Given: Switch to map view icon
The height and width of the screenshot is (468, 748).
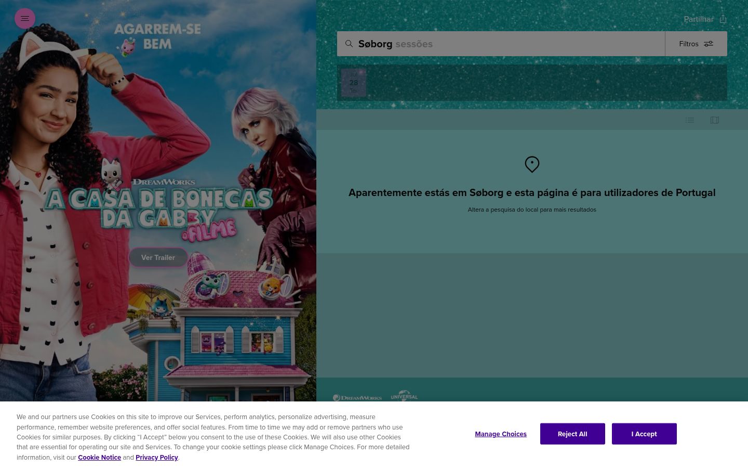Looking at the screenshot, I should click(715, 120).
